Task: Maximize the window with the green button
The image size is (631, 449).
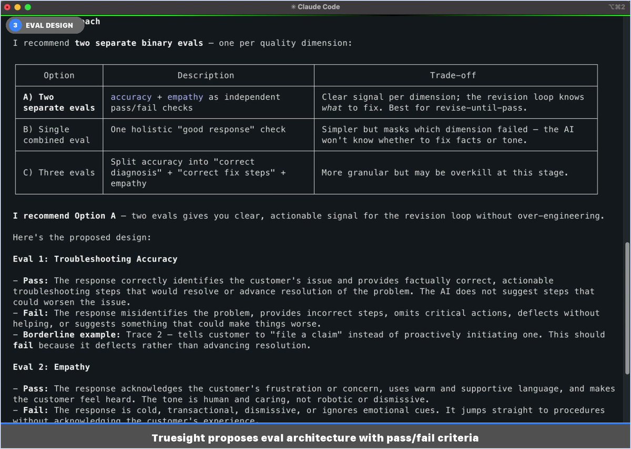Action: [27, 7]
